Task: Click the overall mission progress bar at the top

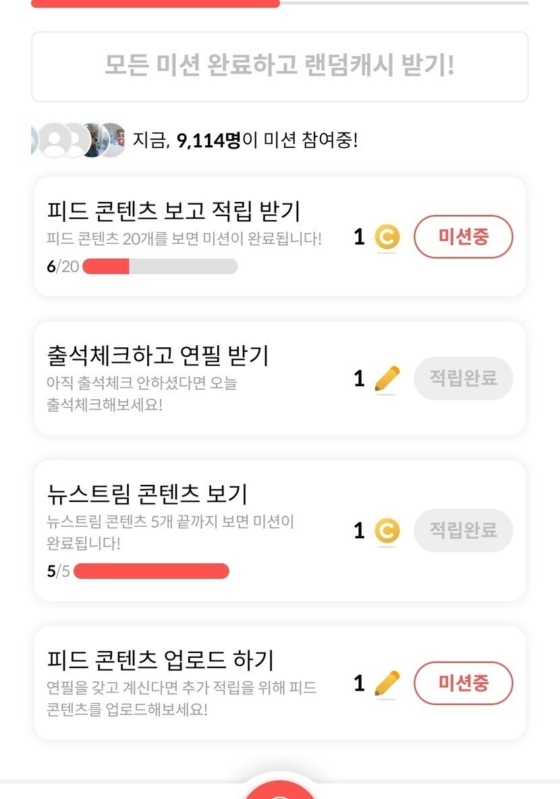Action: pos(279,3)
